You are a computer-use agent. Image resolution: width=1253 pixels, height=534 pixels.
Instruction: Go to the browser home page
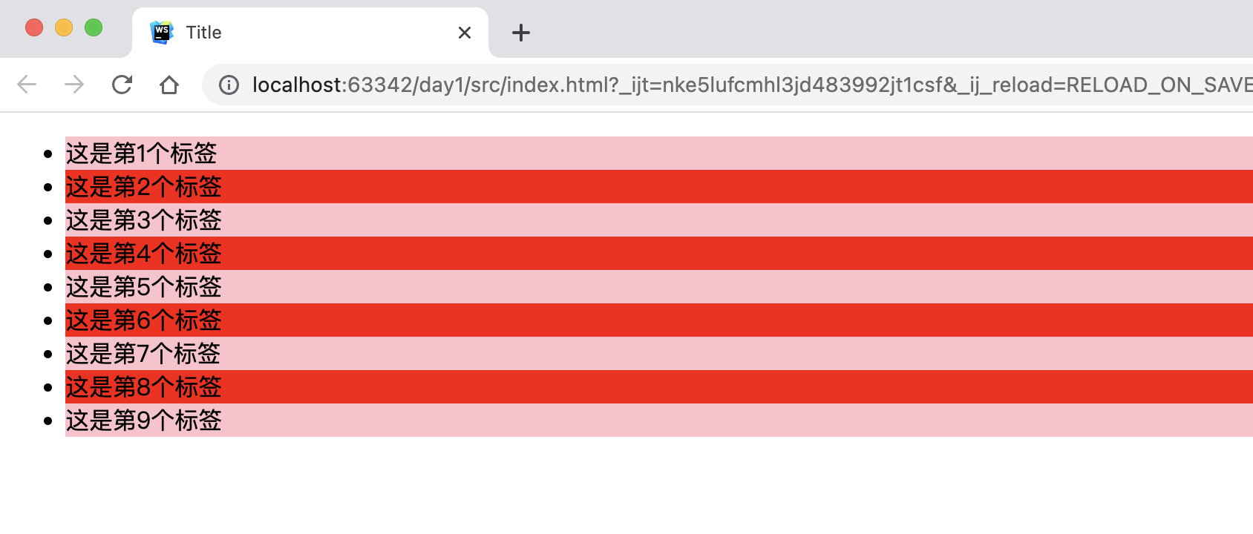pyautogui.click(x=169, y=85)
